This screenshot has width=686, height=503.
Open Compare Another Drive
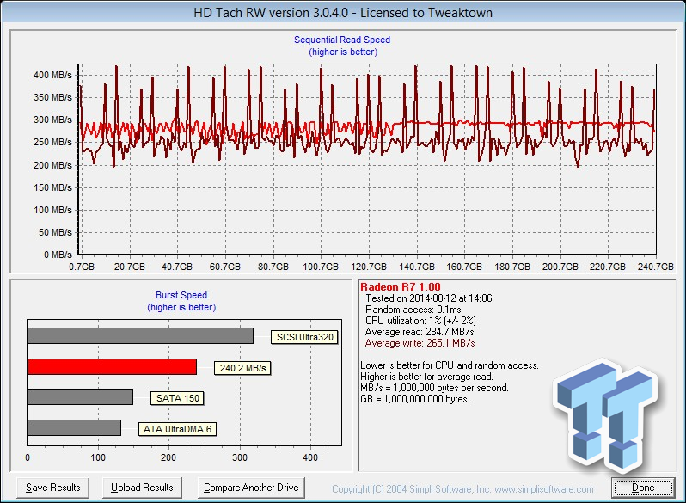point(251,488)
